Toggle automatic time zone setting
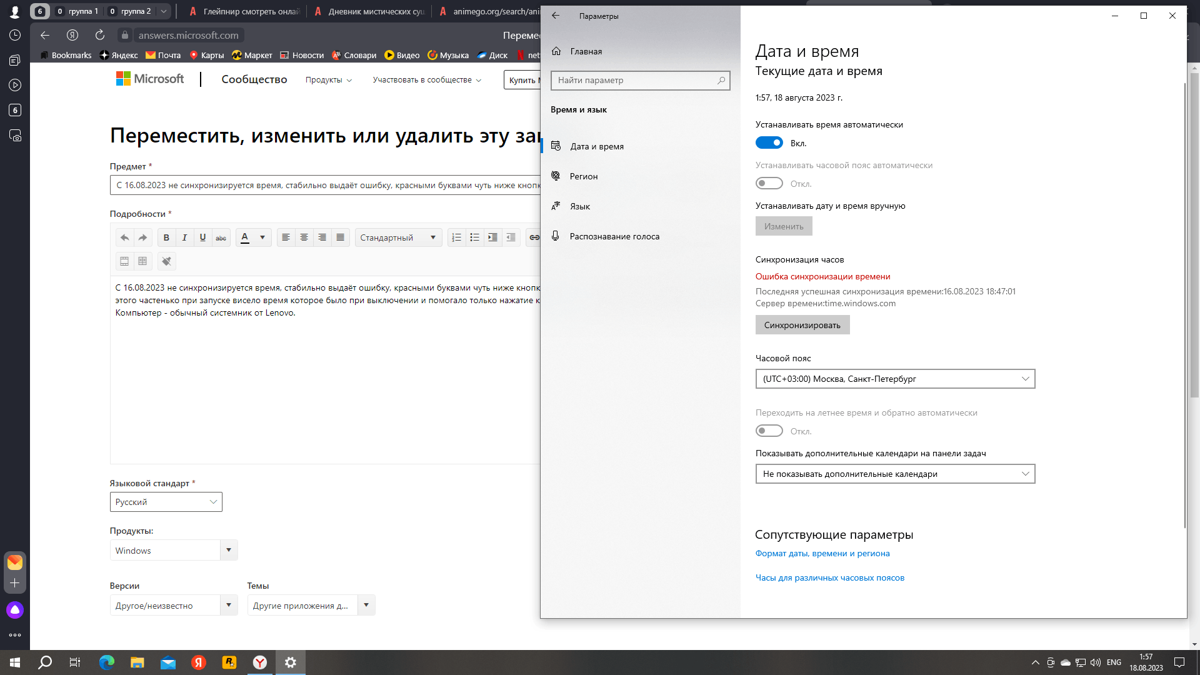The image size is (1200, 675). point(769,183)
